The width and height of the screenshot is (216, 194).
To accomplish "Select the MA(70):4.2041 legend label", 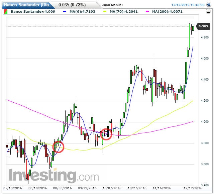I will tap(124, 12).
